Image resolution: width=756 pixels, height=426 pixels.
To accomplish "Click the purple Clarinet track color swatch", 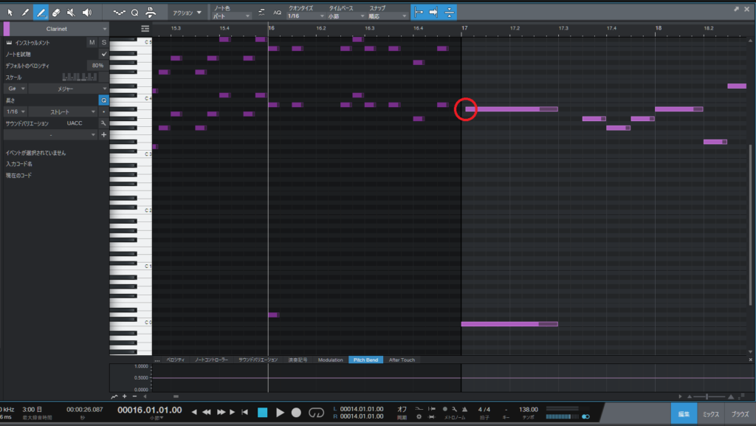I will [7, 29].
